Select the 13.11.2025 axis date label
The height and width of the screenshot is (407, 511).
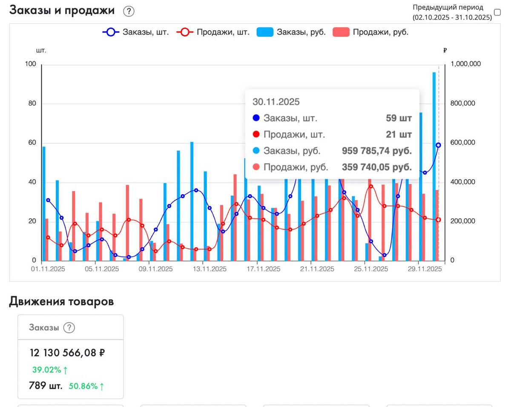click(209, 269)
